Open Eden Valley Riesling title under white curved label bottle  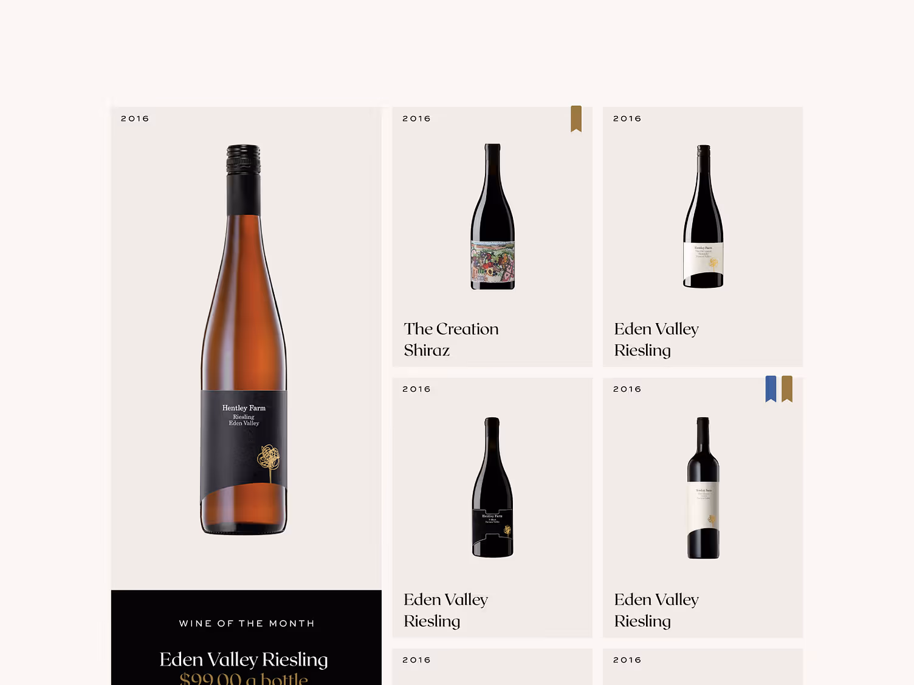(656, 339)
